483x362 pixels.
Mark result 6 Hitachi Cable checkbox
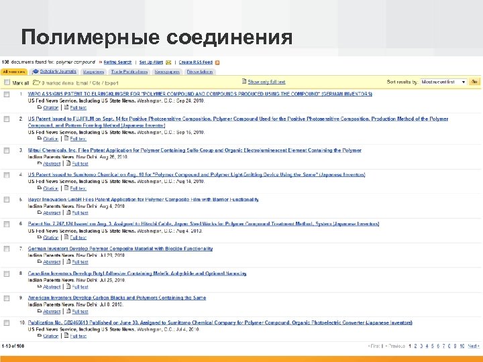click(7, 225)
